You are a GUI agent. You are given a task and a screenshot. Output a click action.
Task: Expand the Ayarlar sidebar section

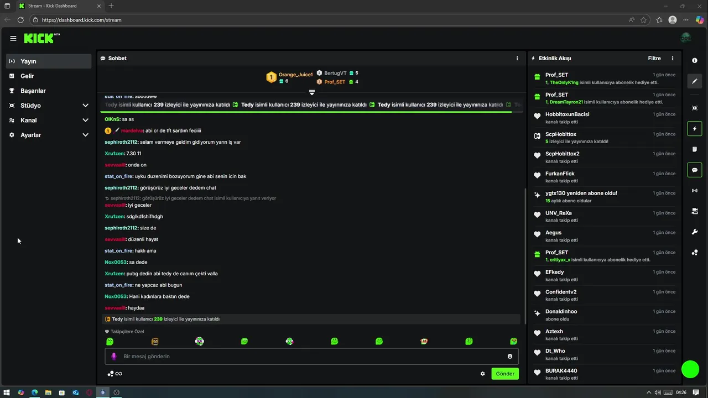click(85, 135)
